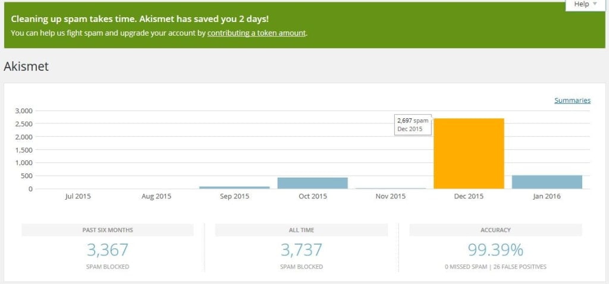Click the Jan 2016 chart bar
This screenshot has height=284, width=609.
[x=547, y=182]
